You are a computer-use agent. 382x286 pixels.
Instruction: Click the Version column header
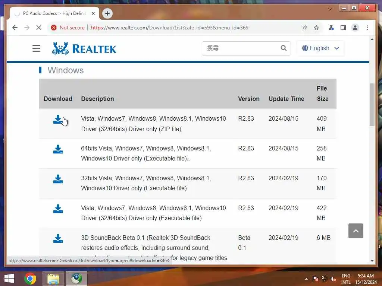249,99
